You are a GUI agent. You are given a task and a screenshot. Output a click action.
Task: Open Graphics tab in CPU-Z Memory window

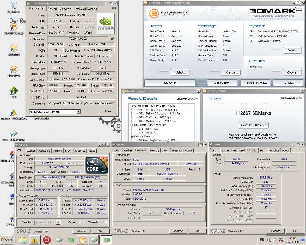(x=274, y=150)
